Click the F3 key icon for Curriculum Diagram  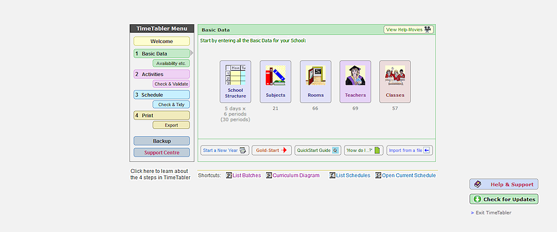pyautogui.click(x=269, y=176)
